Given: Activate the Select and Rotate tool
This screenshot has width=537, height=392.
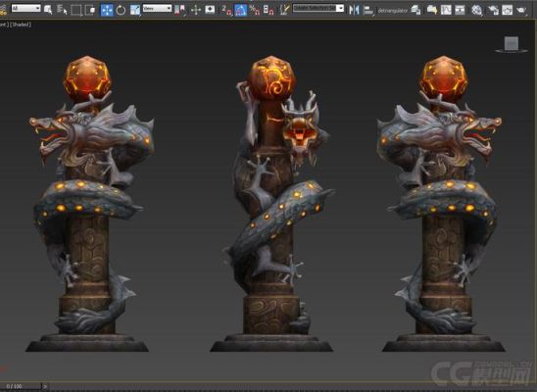Looking at the screenshot, I should point(121,10).
